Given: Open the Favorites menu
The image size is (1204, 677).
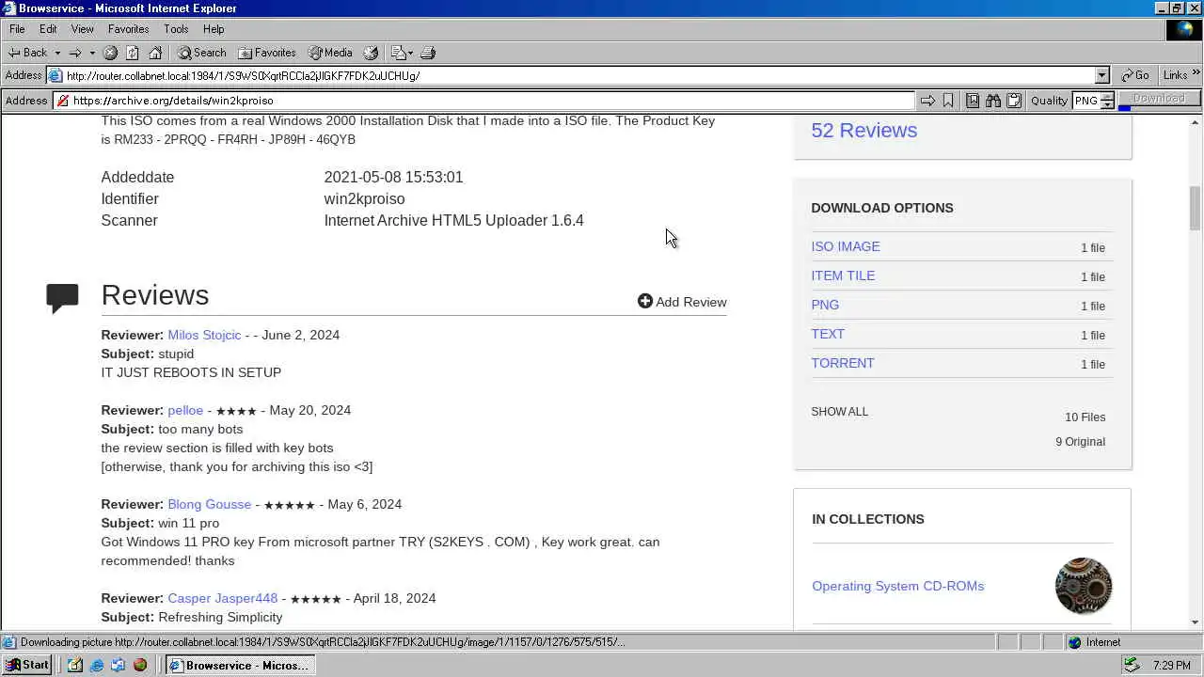Looking at the screenshot, I should pyautogui.click(x=128, y=29).
